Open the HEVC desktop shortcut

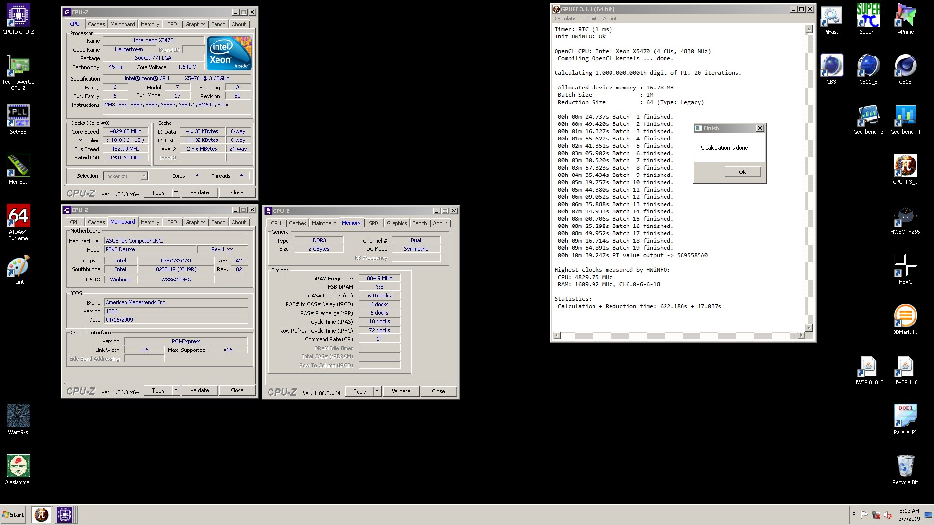[x=905, y=270]
